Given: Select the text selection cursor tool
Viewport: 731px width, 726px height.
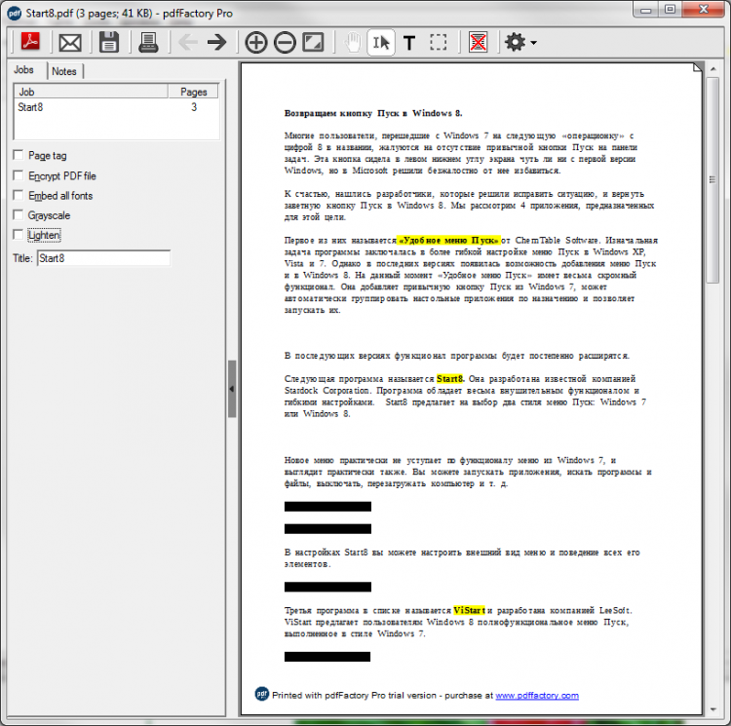Looking at the screenshot, I should coord(381,43).
